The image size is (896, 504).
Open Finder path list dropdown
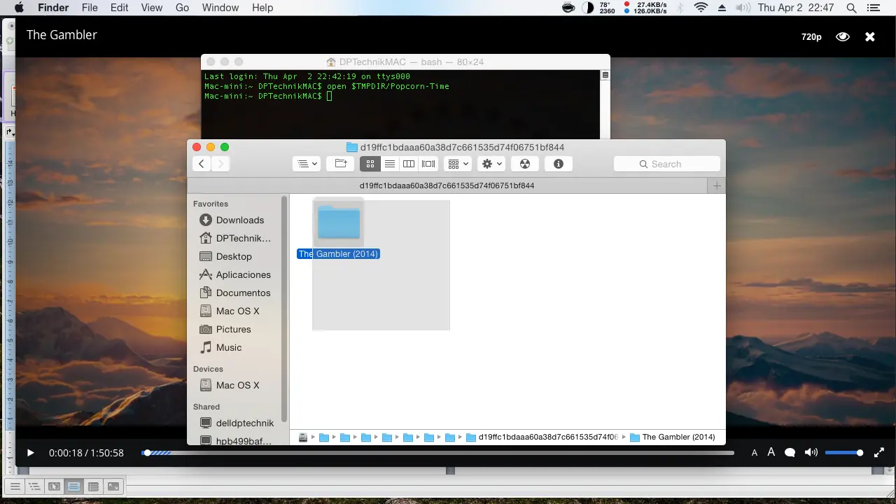(307, 164)
